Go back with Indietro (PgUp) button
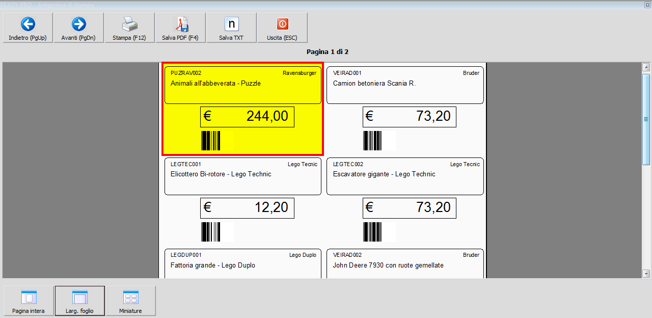 pos(28,28)
